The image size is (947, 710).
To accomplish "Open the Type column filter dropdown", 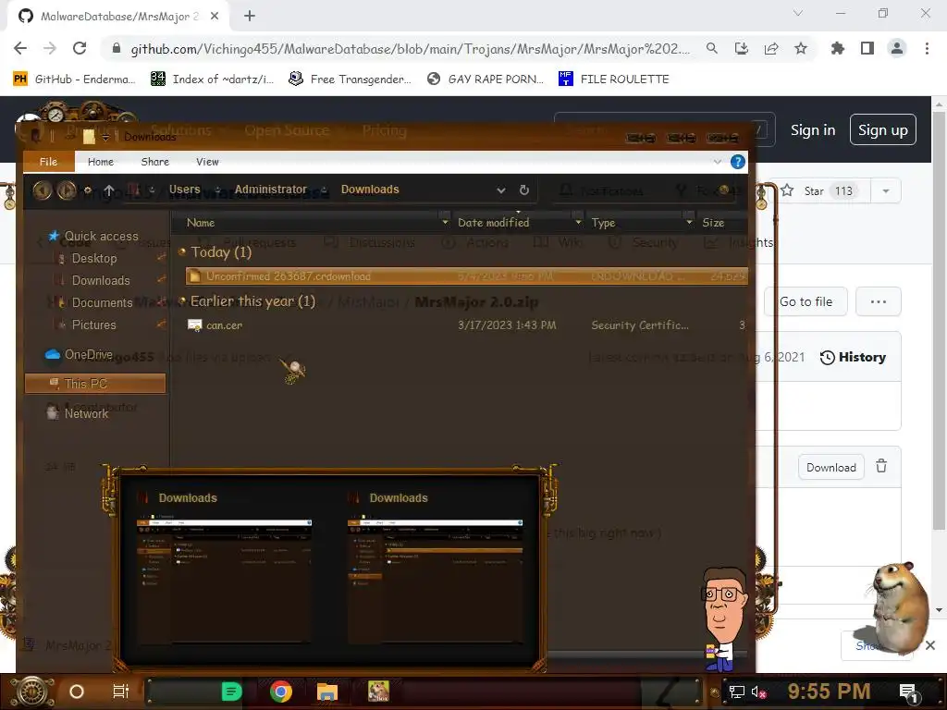I will tap(689, 223).
